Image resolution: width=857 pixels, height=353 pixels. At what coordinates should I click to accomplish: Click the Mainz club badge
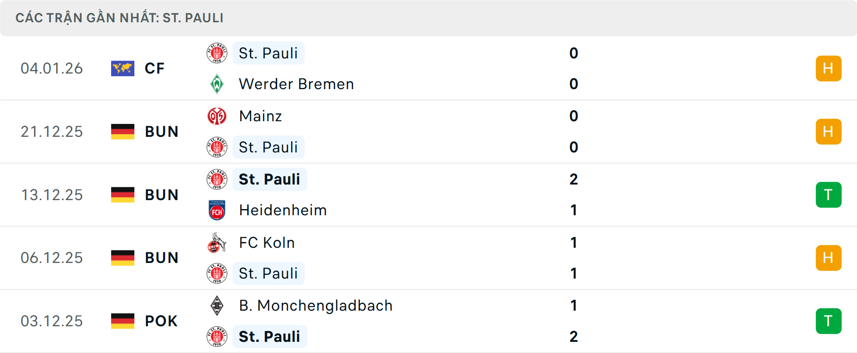click(217, 116)
